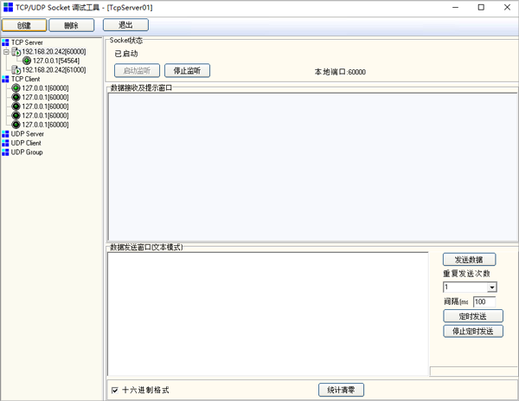Select the UDP Group category icon
This screenshot has width=519, height=401.
(5, 152)
